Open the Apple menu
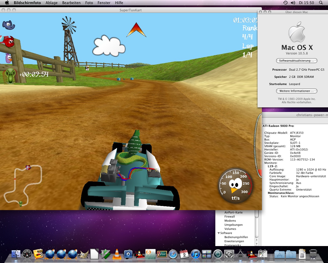The image size is (328, 263). click(7, 3)
